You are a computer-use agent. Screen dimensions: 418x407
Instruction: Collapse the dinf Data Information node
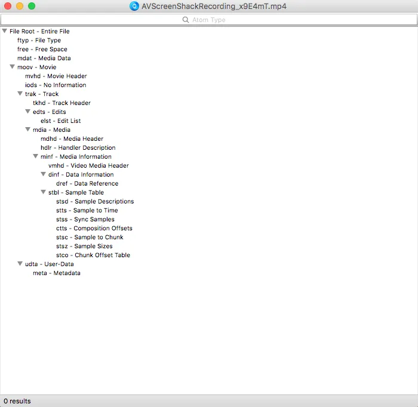point(44,174)
